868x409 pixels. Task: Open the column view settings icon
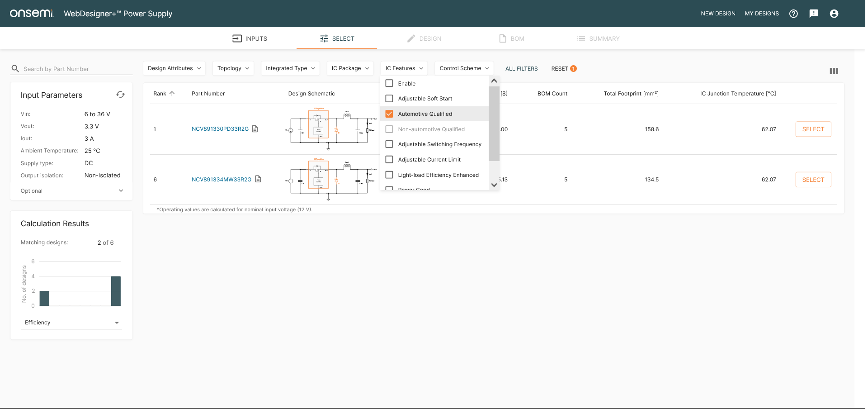click(834, 71)
